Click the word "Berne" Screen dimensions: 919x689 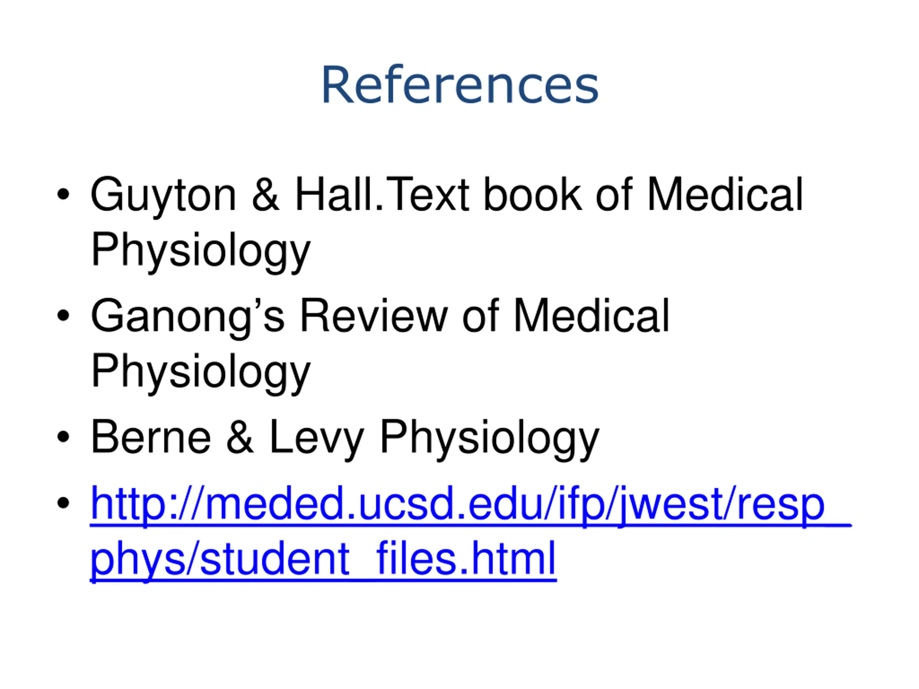point(151,437)
